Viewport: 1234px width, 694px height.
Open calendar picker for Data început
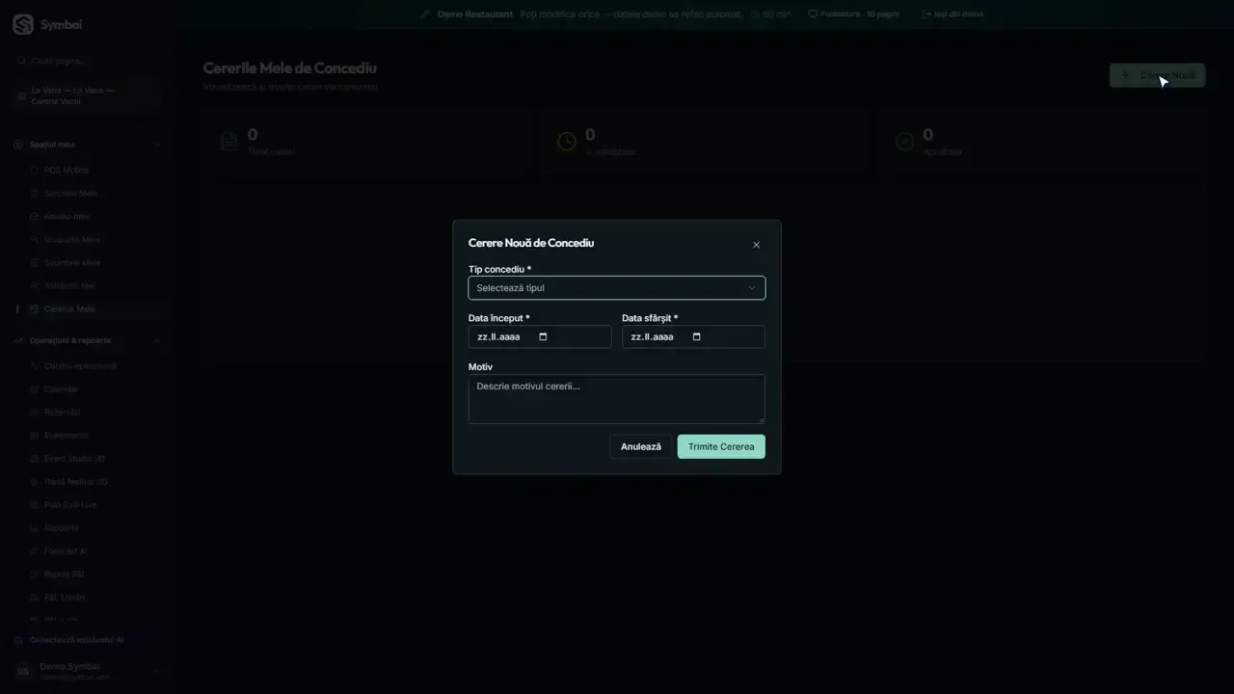544,336
